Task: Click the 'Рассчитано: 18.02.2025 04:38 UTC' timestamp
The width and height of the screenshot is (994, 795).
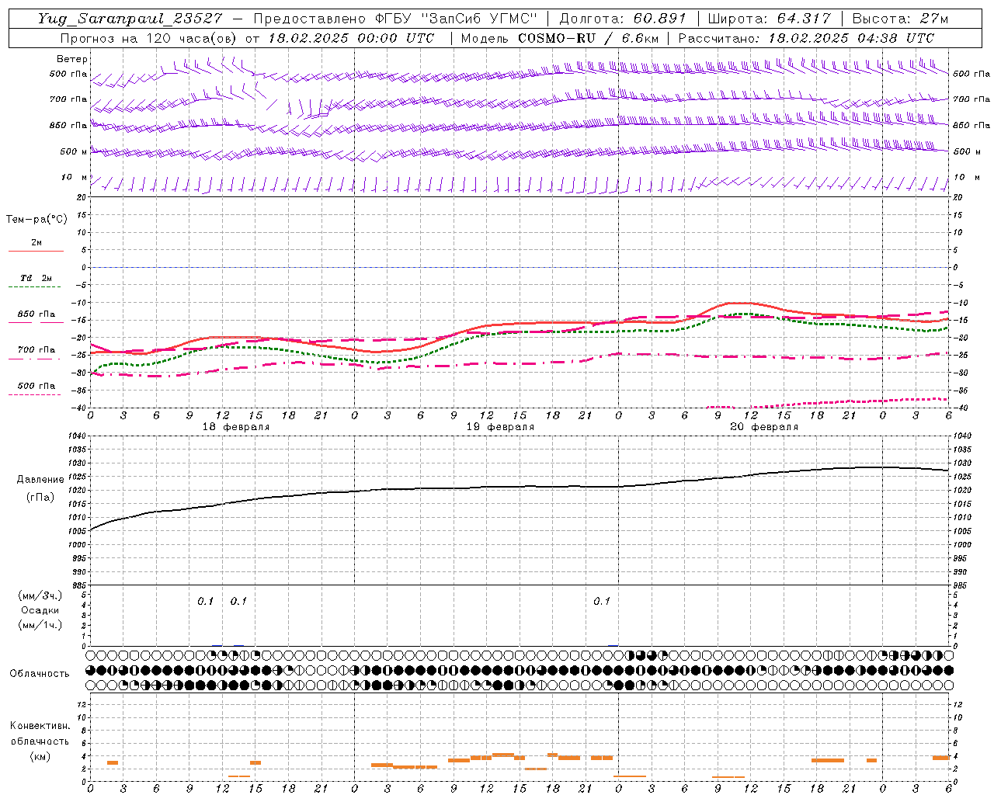Action: [x=806, y=38]
